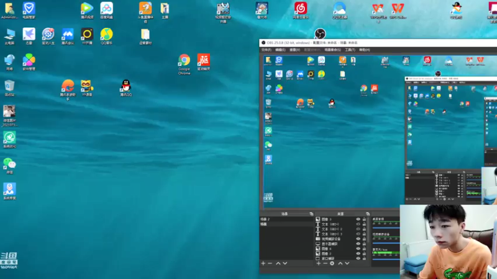Select the WeChat desktop icon
497x279 pixels.
[x=9, y=166]
